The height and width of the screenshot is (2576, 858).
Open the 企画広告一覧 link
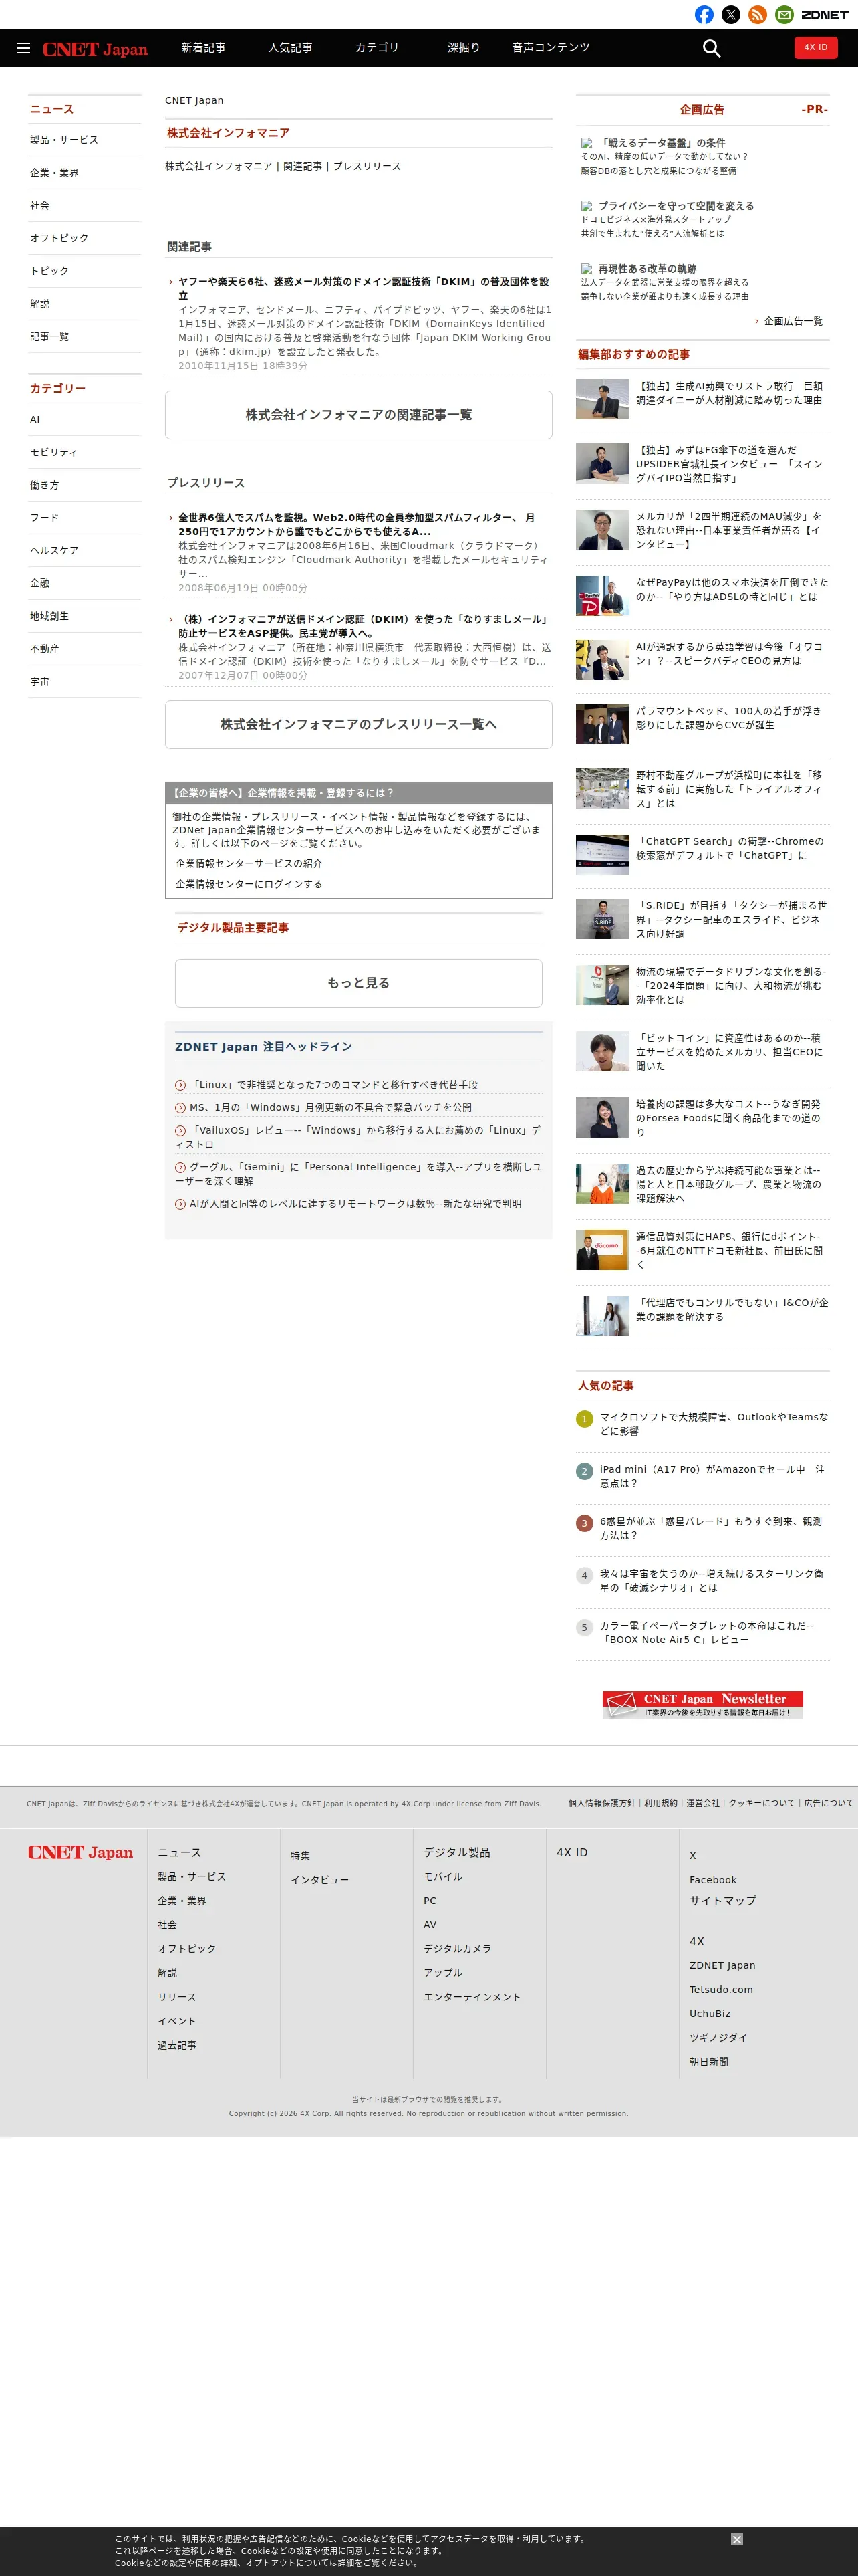(793, 321)
